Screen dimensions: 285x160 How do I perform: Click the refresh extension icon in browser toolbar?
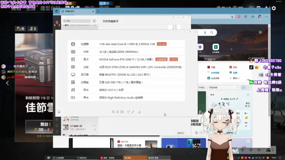pos(245,16)
